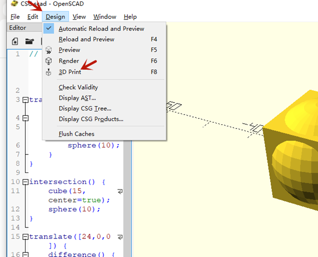
Task: Click the Preview icon in Design menu
Action: click(49, 50)
